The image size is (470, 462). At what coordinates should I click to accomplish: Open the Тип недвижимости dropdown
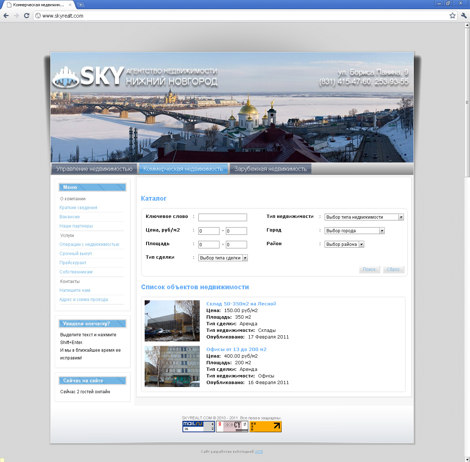tap(364, 217)
